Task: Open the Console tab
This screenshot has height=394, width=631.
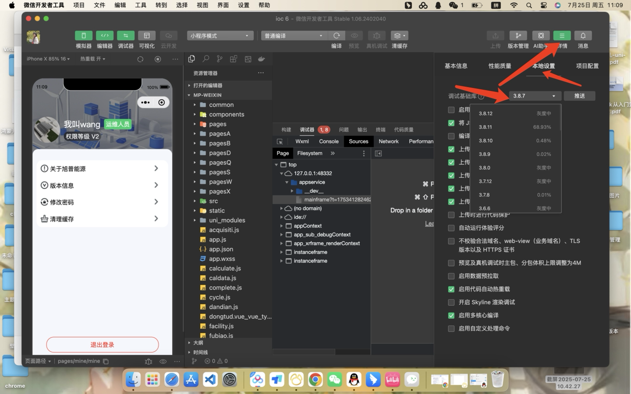Action: (329, 141)
